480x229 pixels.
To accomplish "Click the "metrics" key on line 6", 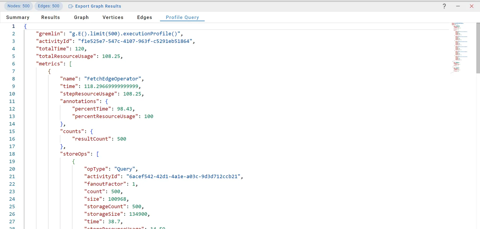I will click(x=49, y=64).
